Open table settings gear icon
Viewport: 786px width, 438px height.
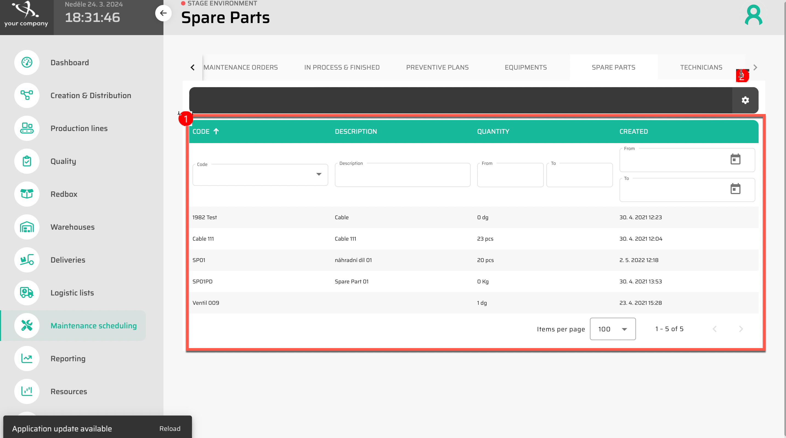[745, 100]
